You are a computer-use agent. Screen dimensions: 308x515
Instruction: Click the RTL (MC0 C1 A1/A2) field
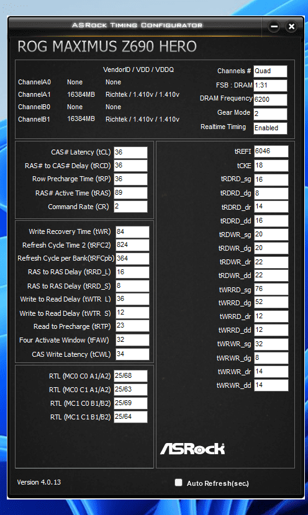click(130, 390)
